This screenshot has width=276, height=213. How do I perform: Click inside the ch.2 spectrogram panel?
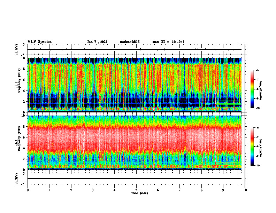pyautogui.click(x=135, y=143)
